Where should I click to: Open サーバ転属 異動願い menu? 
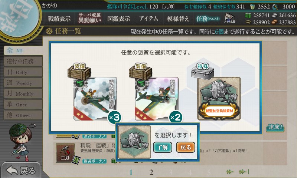click(89, 18)
